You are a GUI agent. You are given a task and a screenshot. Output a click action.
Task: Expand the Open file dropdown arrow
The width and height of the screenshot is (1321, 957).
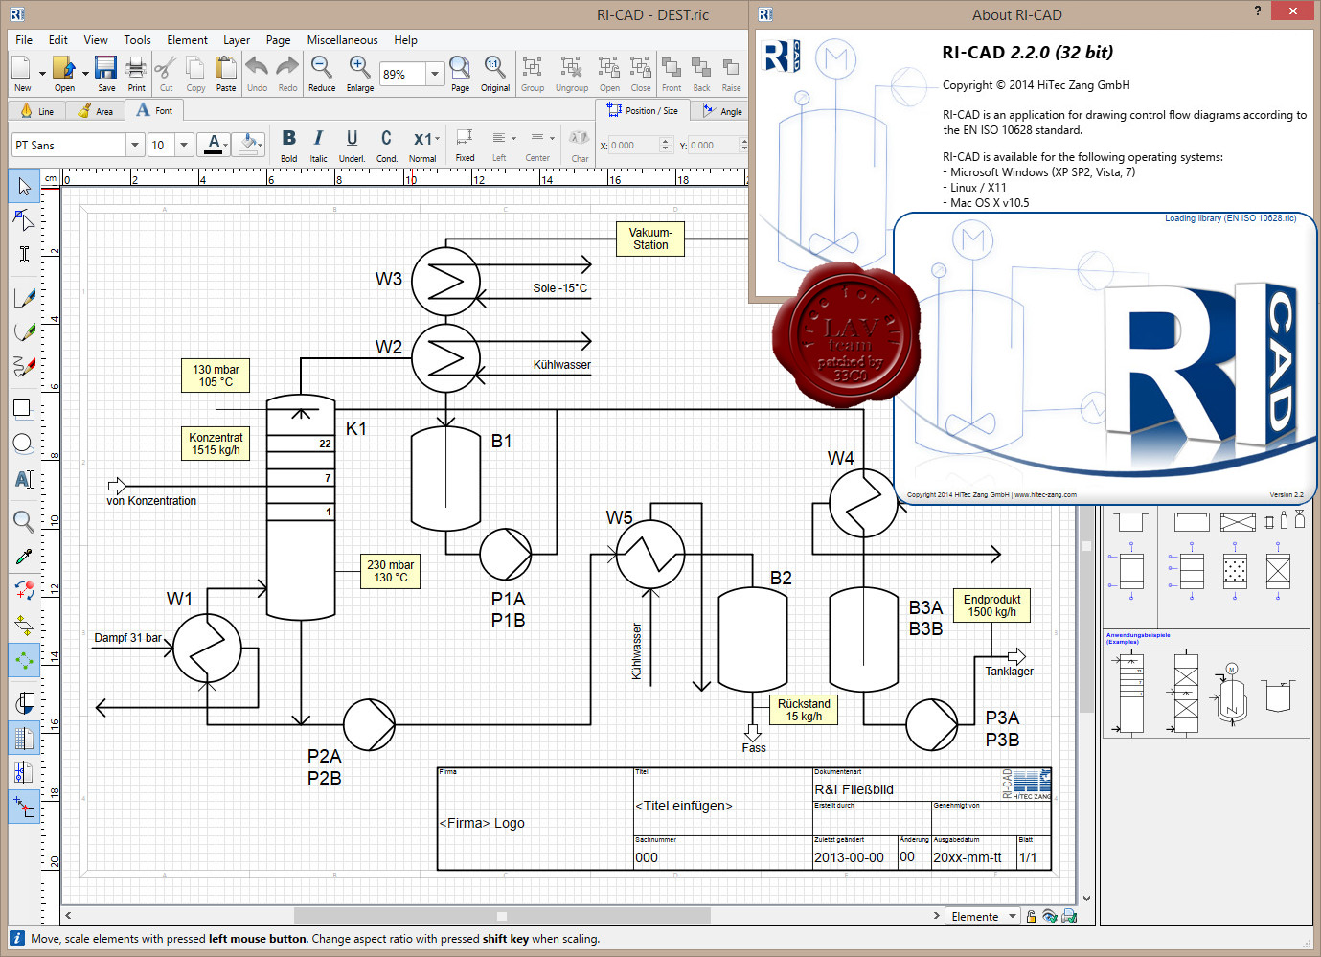click(85, 73)
